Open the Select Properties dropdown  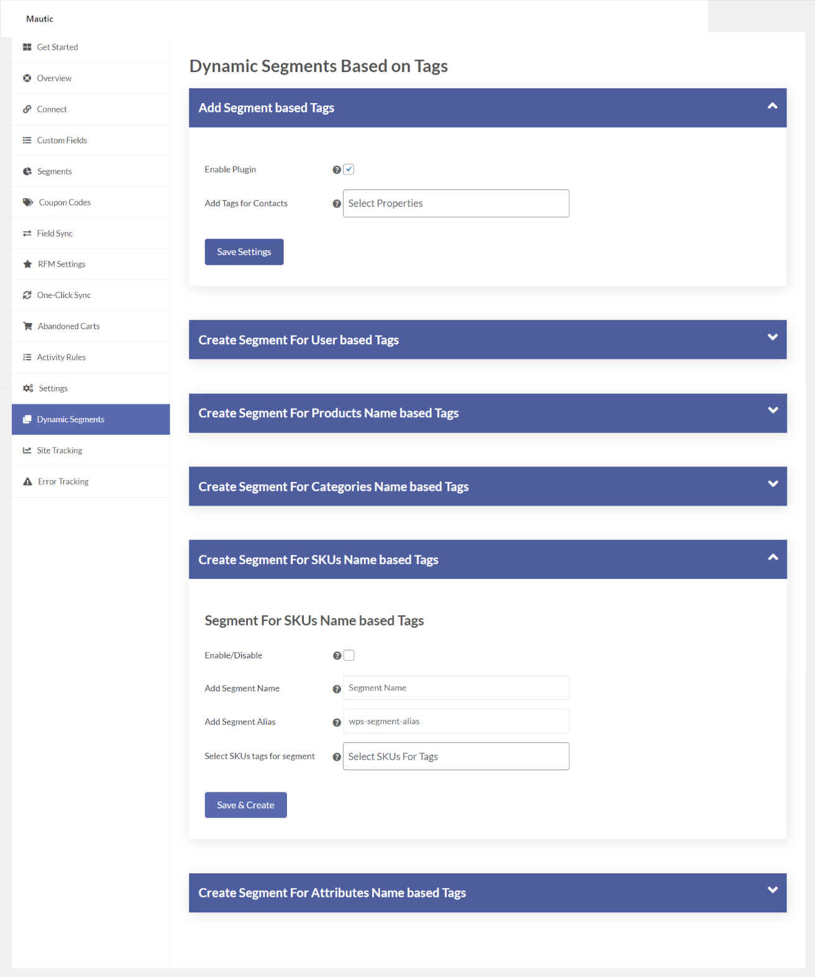click(x=456, y=204)
